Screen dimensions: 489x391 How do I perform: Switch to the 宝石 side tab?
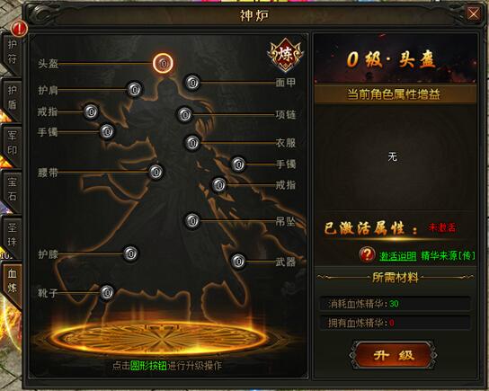(13, 190)
